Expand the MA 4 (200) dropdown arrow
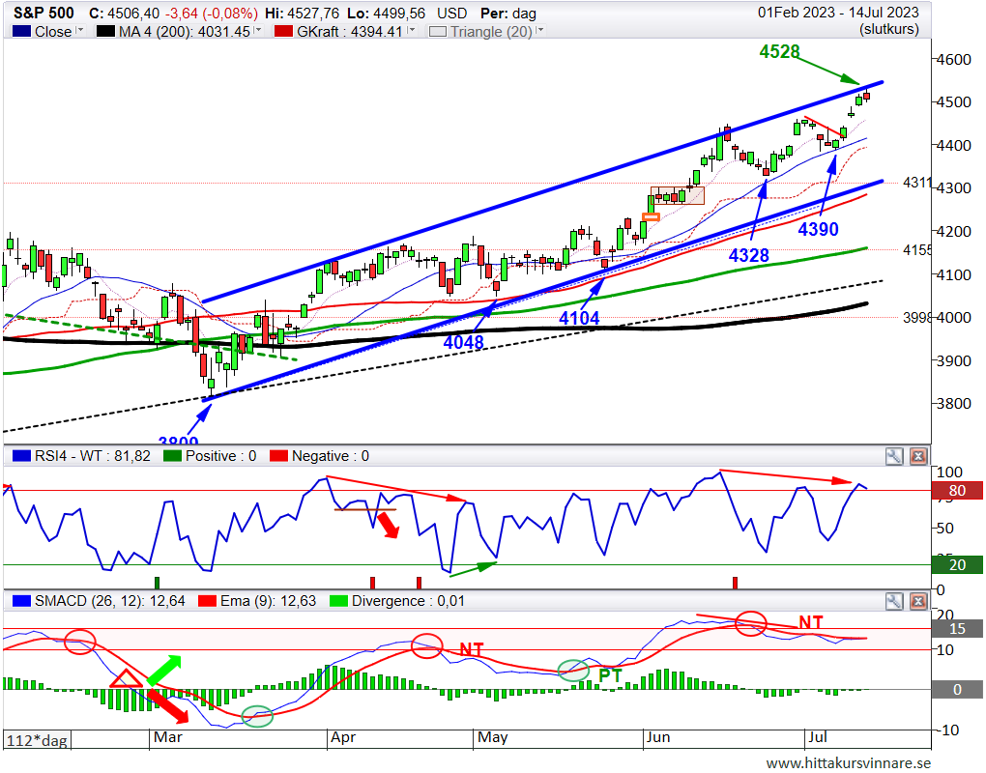 [x=258, y=30]
